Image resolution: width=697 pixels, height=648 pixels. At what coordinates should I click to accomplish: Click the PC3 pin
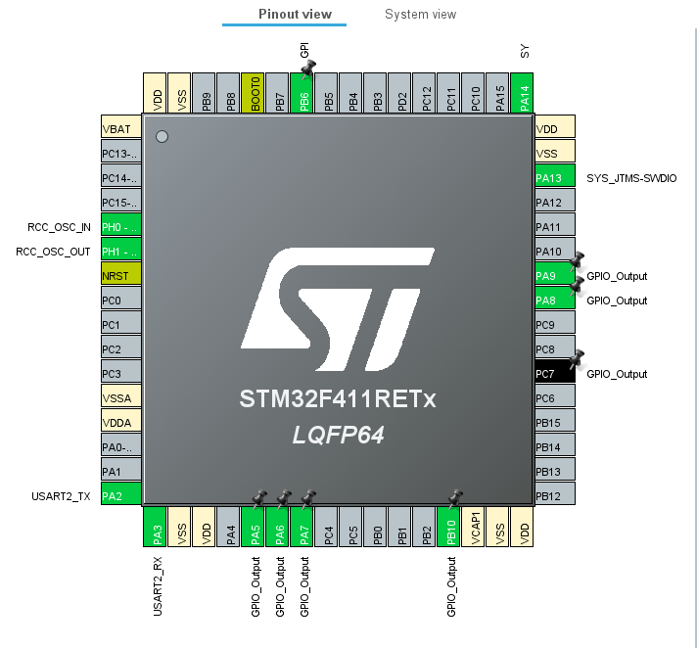tap(121, 371)
